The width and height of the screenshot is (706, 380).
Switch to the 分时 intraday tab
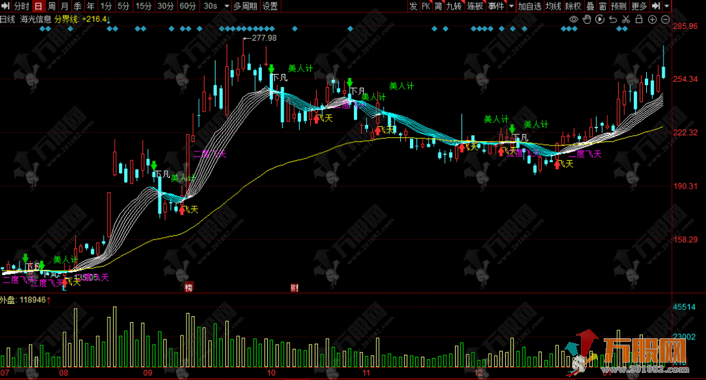(21, 6)
